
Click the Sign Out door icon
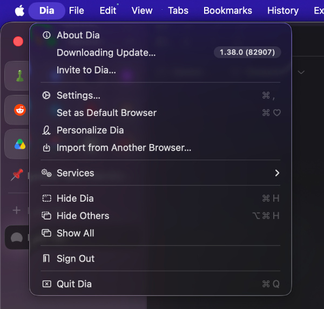pos(46,258)
